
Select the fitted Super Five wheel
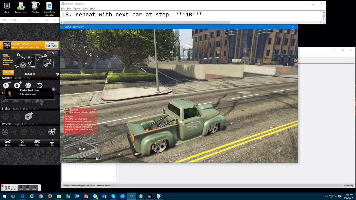(x=52, y=132)
